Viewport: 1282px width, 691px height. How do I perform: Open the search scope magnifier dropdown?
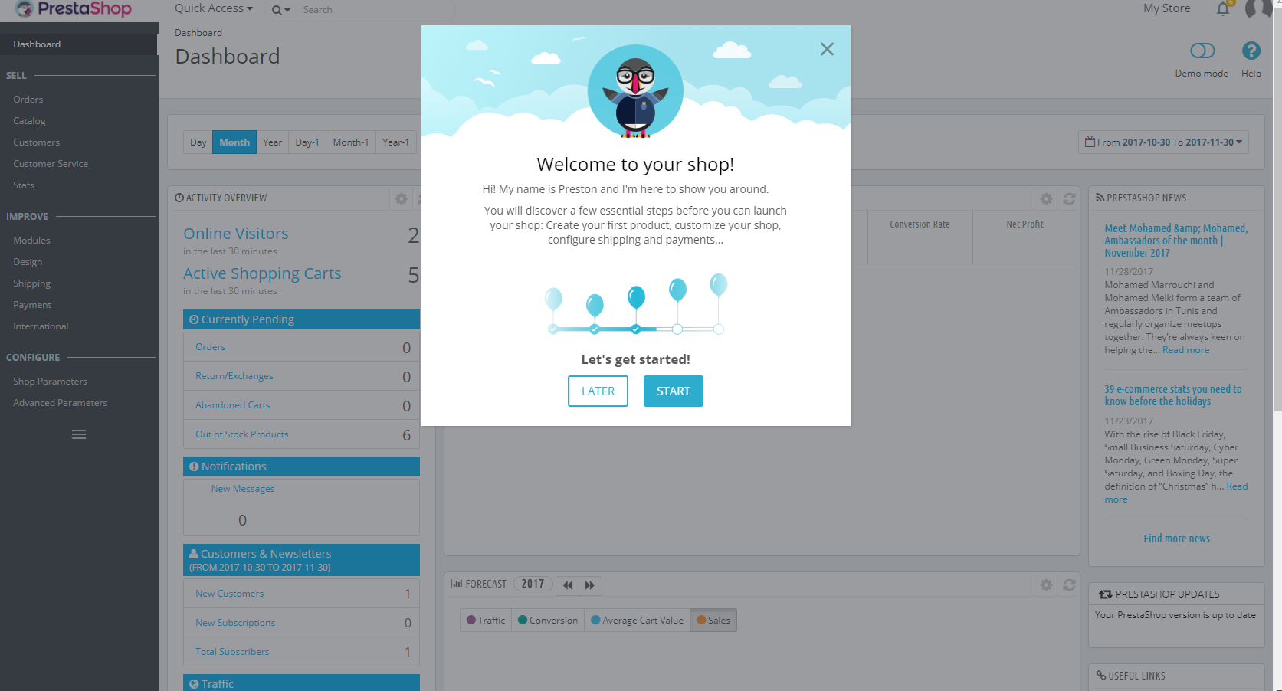[280, 10]
